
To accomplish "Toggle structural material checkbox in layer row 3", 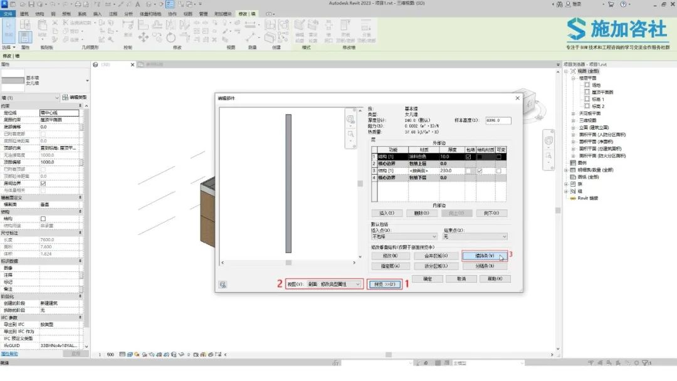I will 480,171.
